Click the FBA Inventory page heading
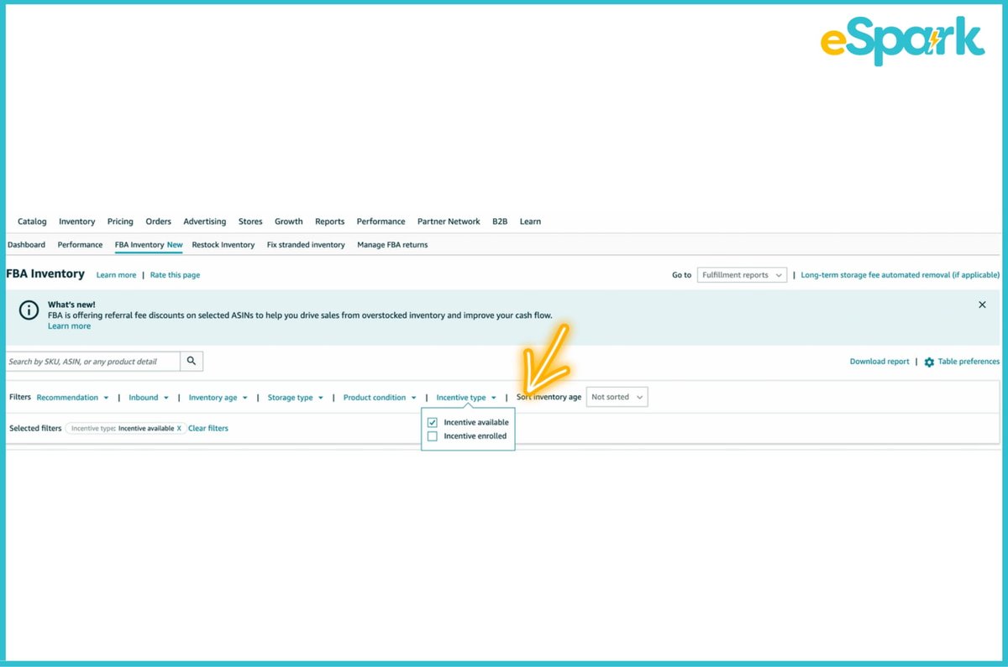Viewport: 1008px width, 667px height. click(45, 274)
